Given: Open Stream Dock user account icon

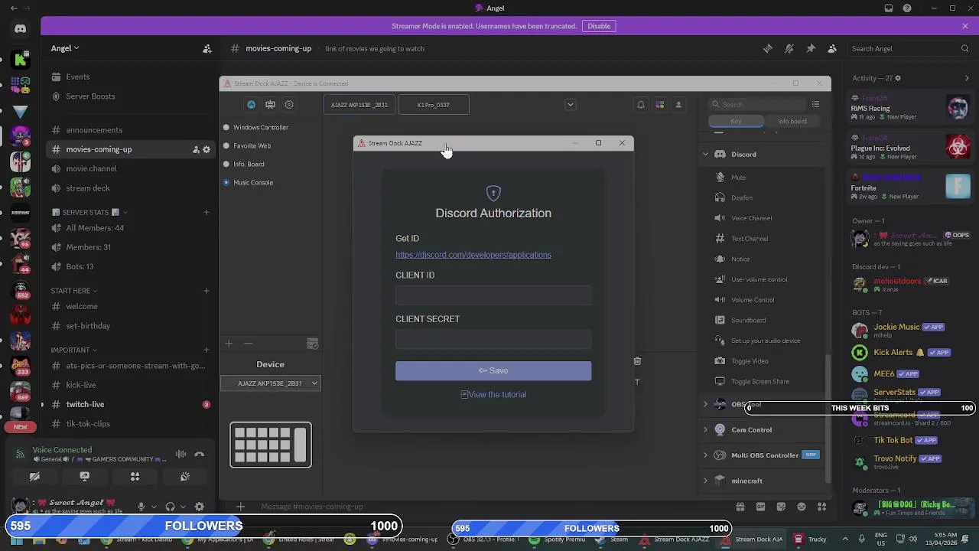Looking at the screenshot, I should pos(678,105).
